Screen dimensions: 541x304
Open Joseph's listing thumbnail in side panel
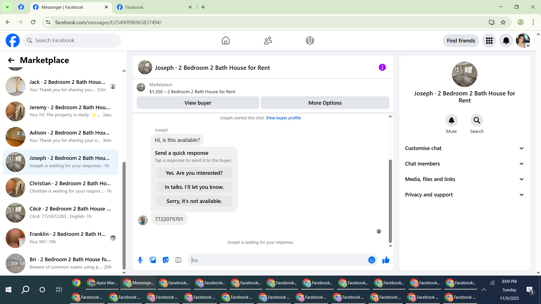465,74
